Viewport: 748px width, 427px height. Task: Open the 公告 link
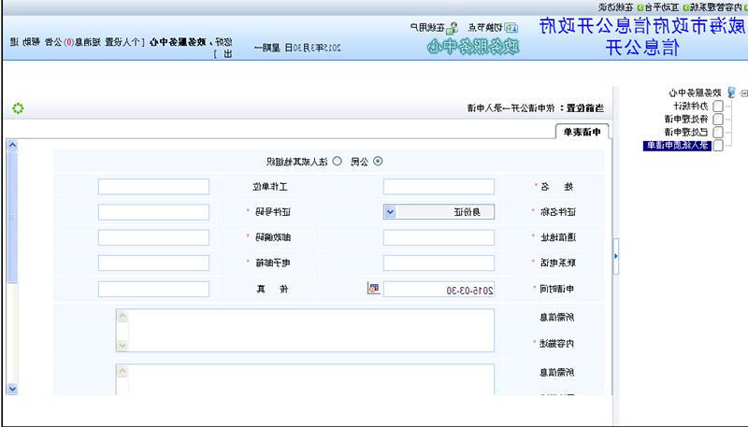click(53, 42)
